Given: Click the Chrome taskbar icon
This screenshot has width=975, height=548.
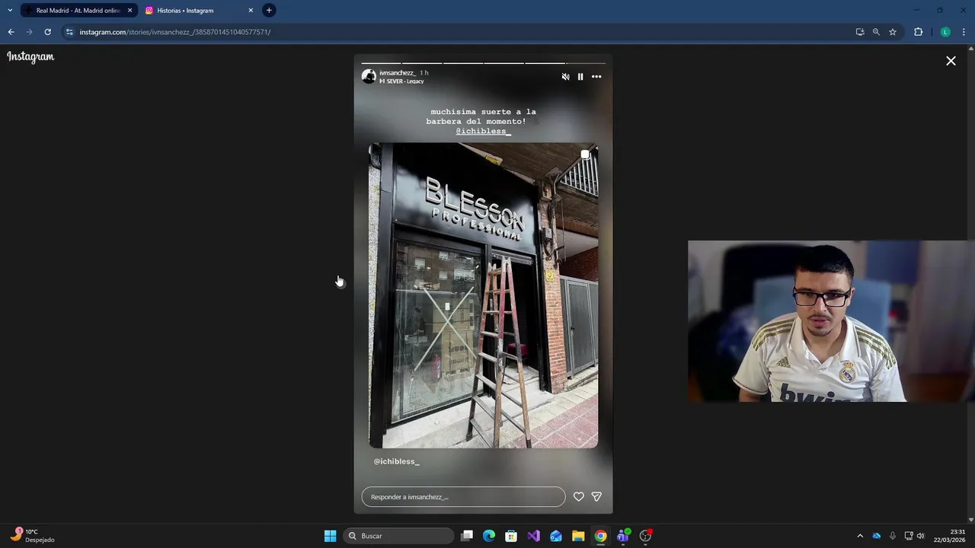Looking at the screenshot, I should 600,536.
